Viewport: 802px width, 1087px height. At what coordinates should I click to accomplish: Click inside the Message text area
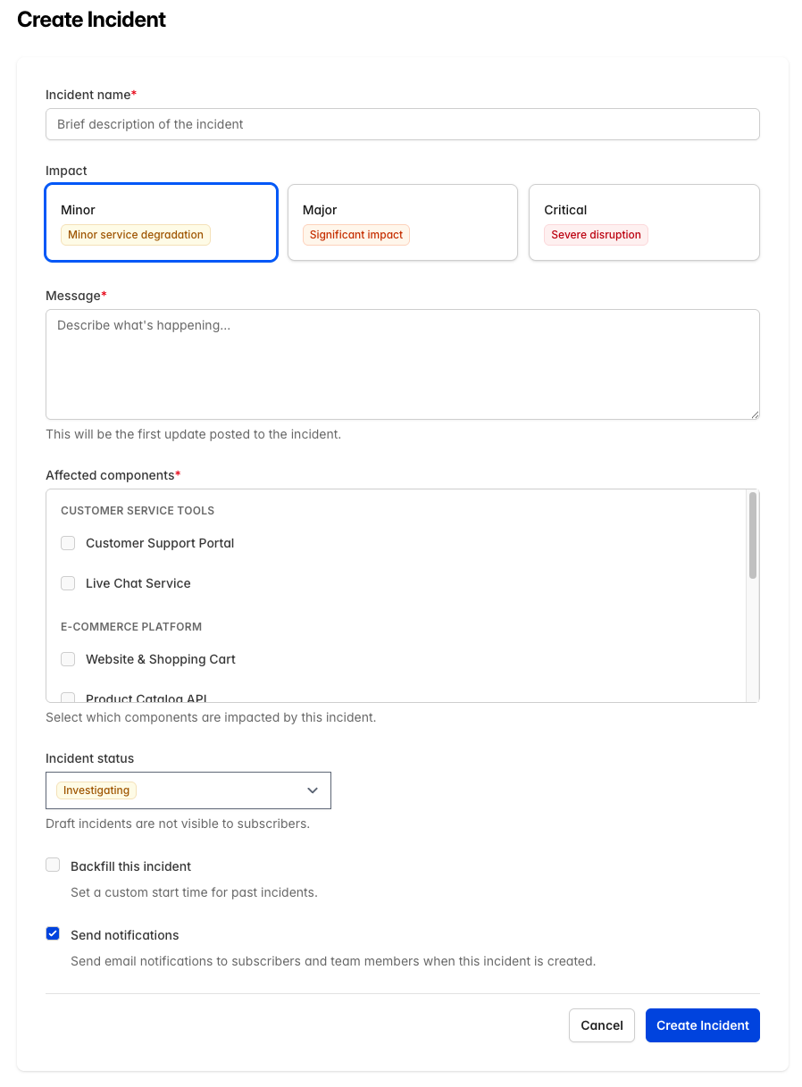(x=402, y=362)
